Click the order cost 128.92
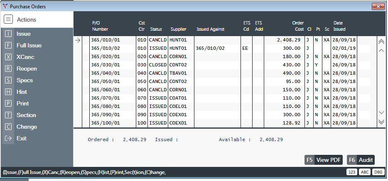This screenshot has height=181, width=388. 292,123
